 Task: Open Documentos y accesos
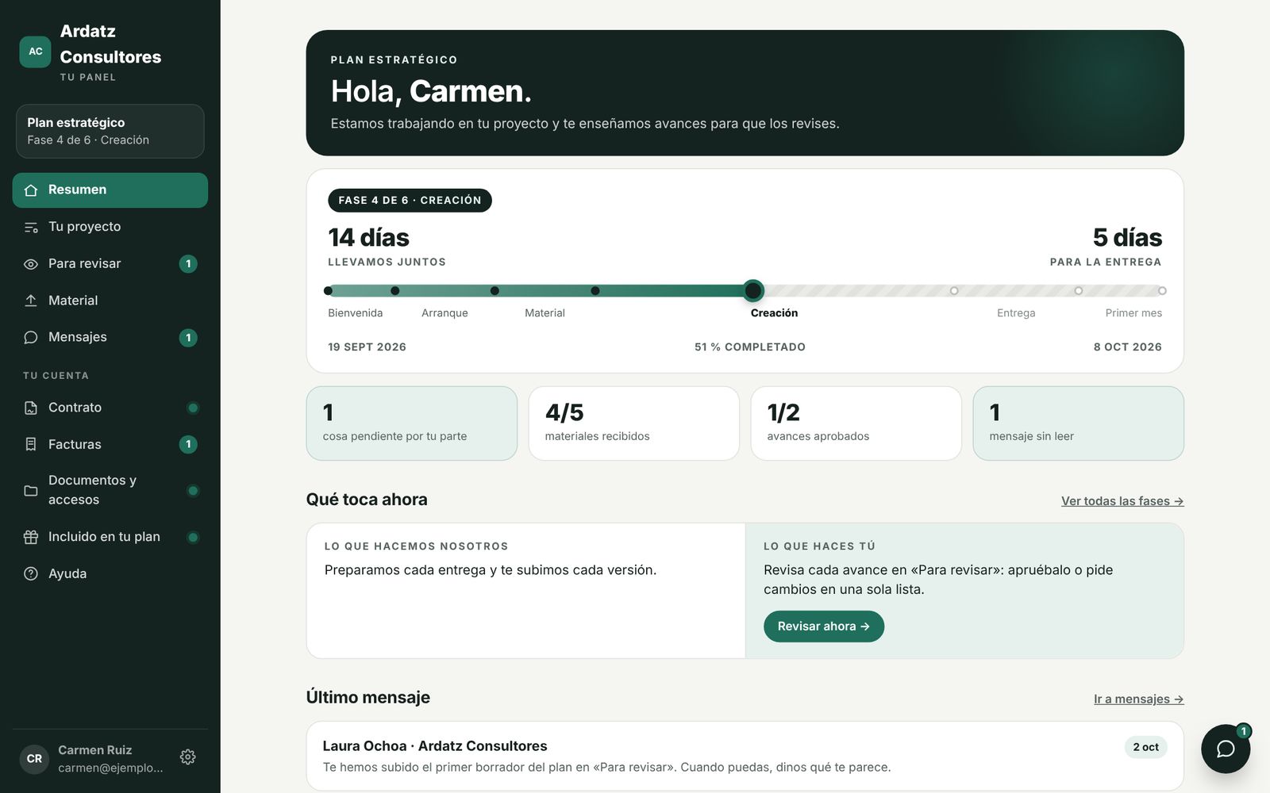click(110, 490)
